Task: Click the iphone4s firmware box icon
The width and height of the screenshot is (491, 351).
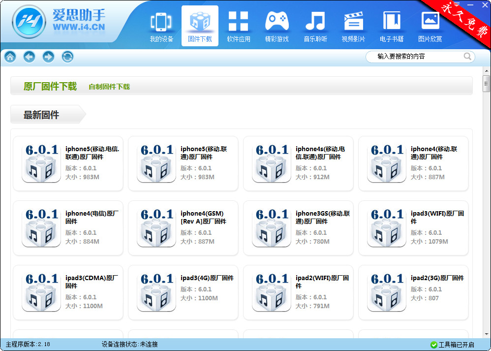Action: (x=272, y=163)
